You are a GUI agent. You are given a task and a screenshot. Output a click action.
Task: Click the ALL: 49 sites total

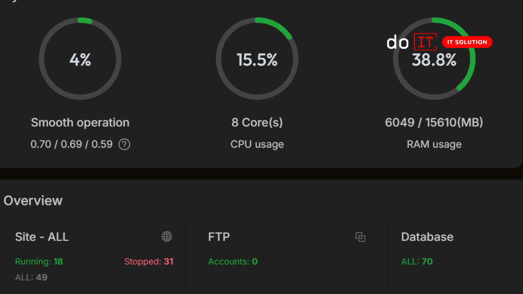(x=31, y=277)
